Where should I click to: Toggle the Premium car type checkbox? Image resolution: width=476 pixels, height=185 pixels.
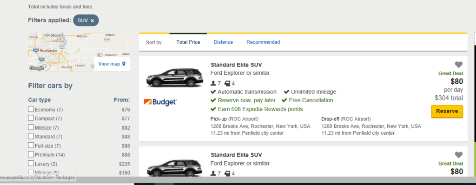click(x=31, y=154)
